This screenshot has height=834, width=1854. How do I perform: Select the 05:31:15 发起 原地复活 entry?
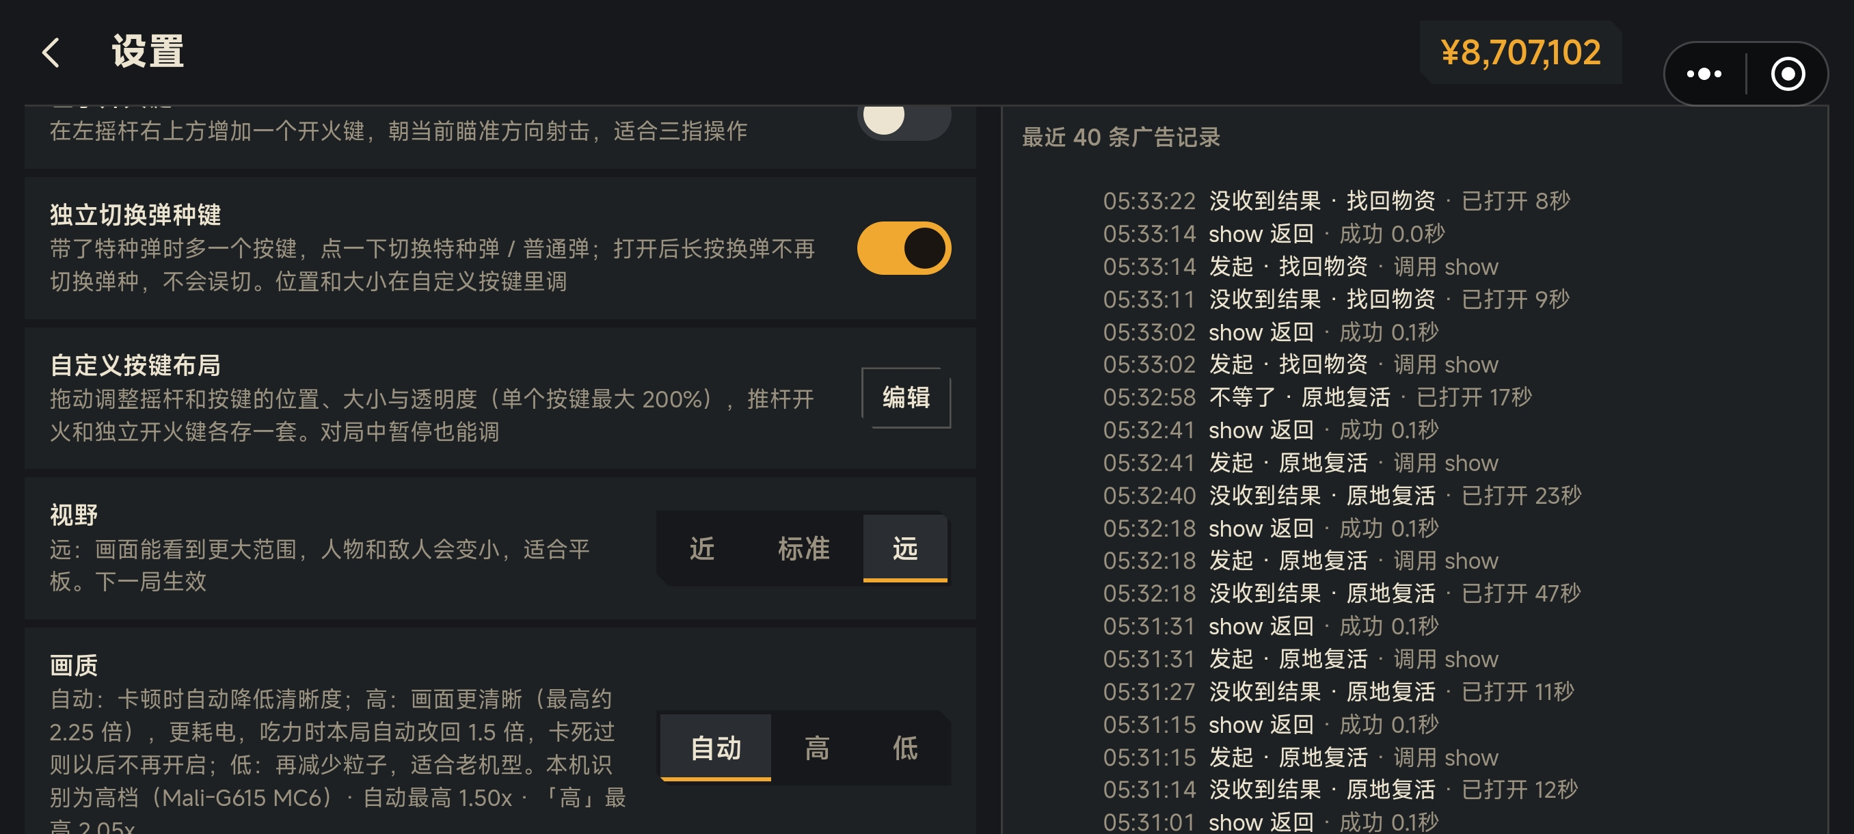[1300, 757]
